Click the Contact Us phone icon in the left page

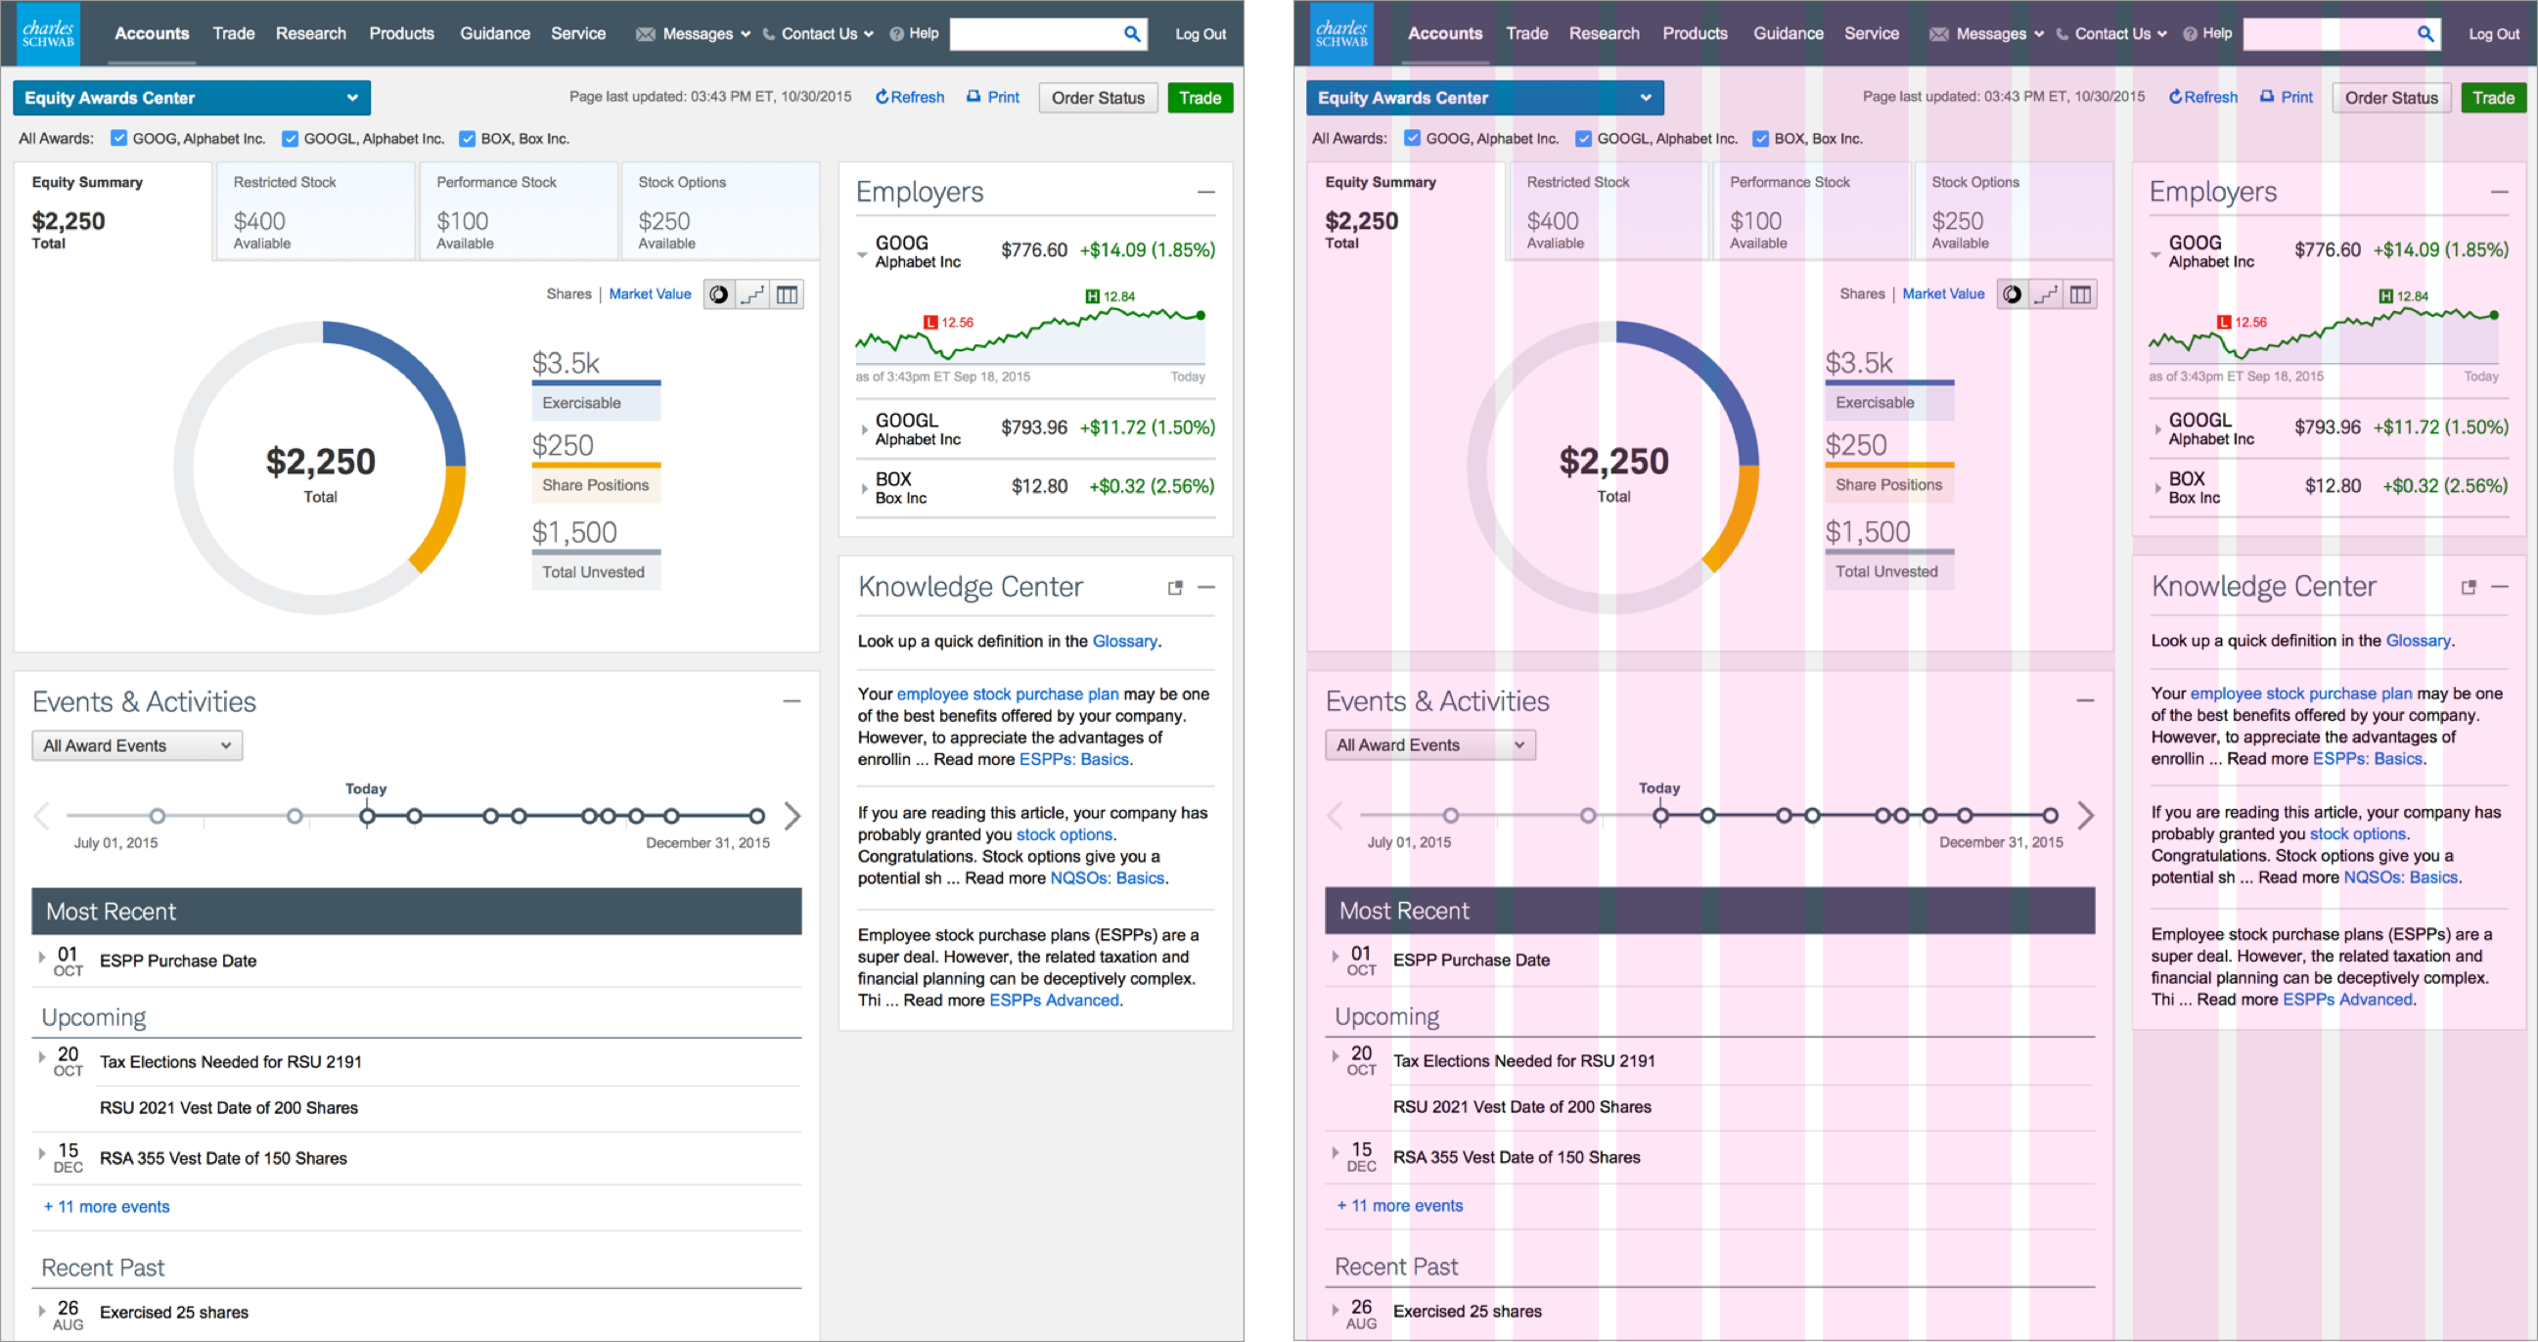pos(768,33)
